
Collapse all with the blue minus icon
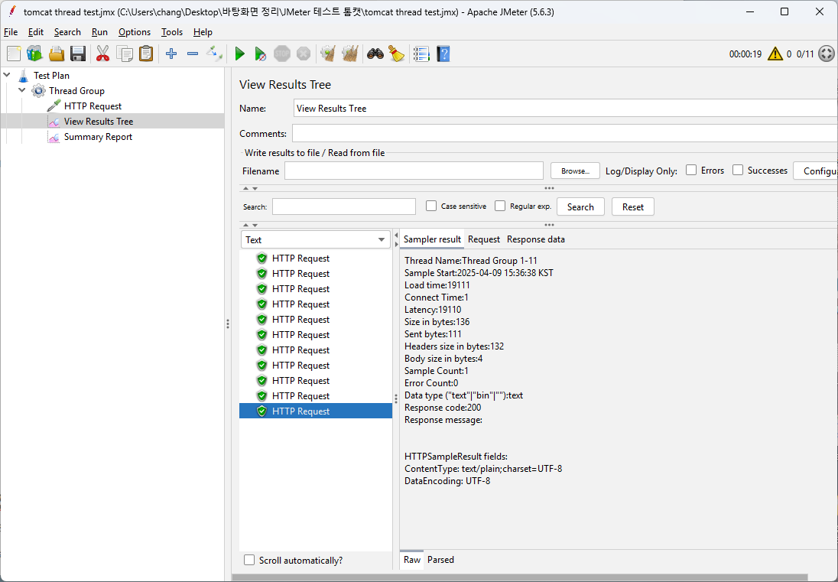tap(193, 54)
